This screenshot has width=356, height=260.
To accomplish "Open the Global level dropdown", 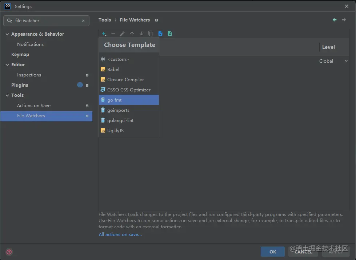I will click(333, 61).
